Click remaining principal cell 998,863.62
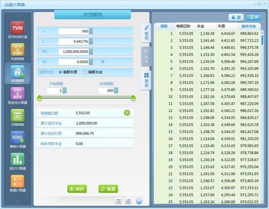This screenshot has width=269, height=209. click(249, 34)
